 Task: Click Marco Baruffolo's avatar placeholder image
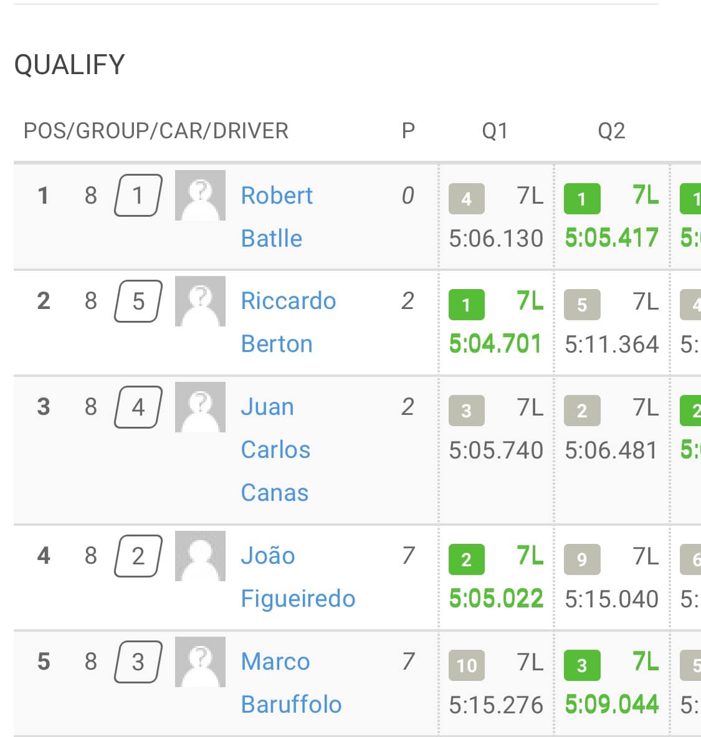click(200, 662)
